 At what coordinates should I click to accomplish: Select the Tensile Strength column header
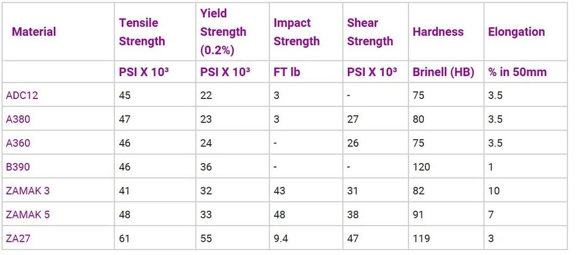pyautogui.click(x=141, y=32)
